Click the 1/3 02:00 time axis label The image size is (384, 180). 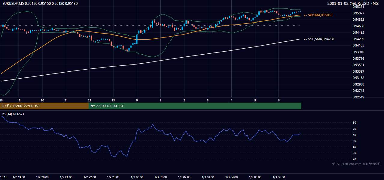point(184,177)
